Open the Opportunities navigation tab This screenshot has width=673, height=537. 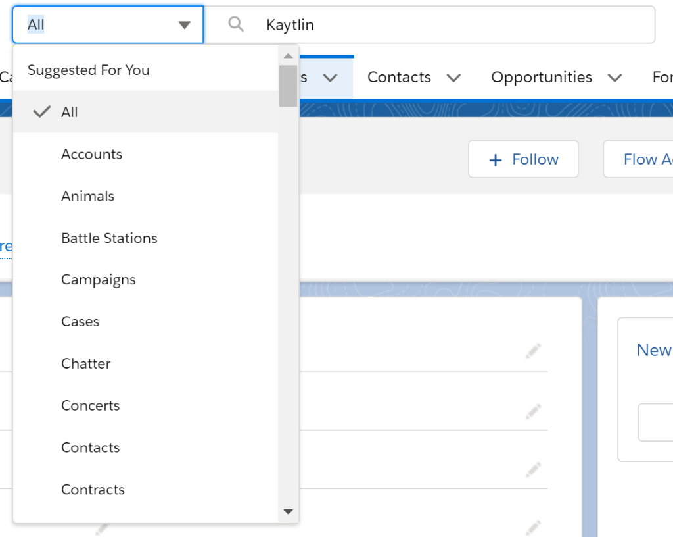pyautogui.click(x=541, y=78)
